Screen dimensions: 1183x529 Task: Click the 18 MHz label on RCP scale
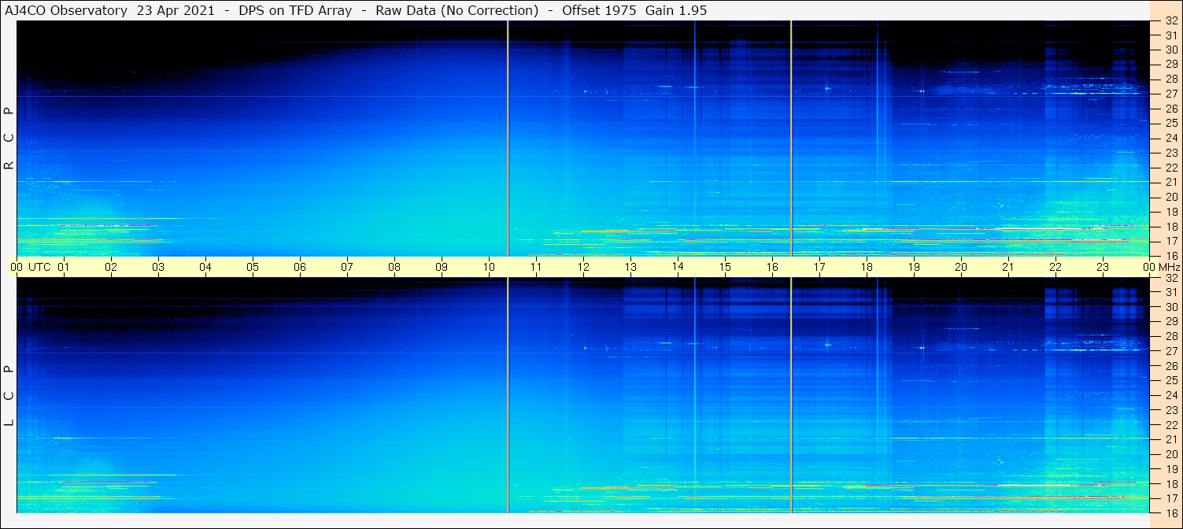pyautogui.click(x=1170, y=227)
